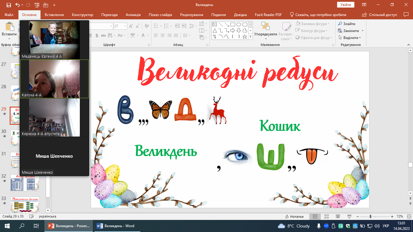
Task: Click the Save icon in title bar
Action: (8, 5)
